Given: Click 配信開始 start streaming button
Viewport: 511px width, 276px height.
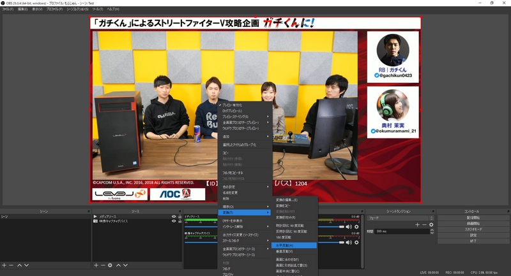Looking at the screenshot, I should (473, 218).
